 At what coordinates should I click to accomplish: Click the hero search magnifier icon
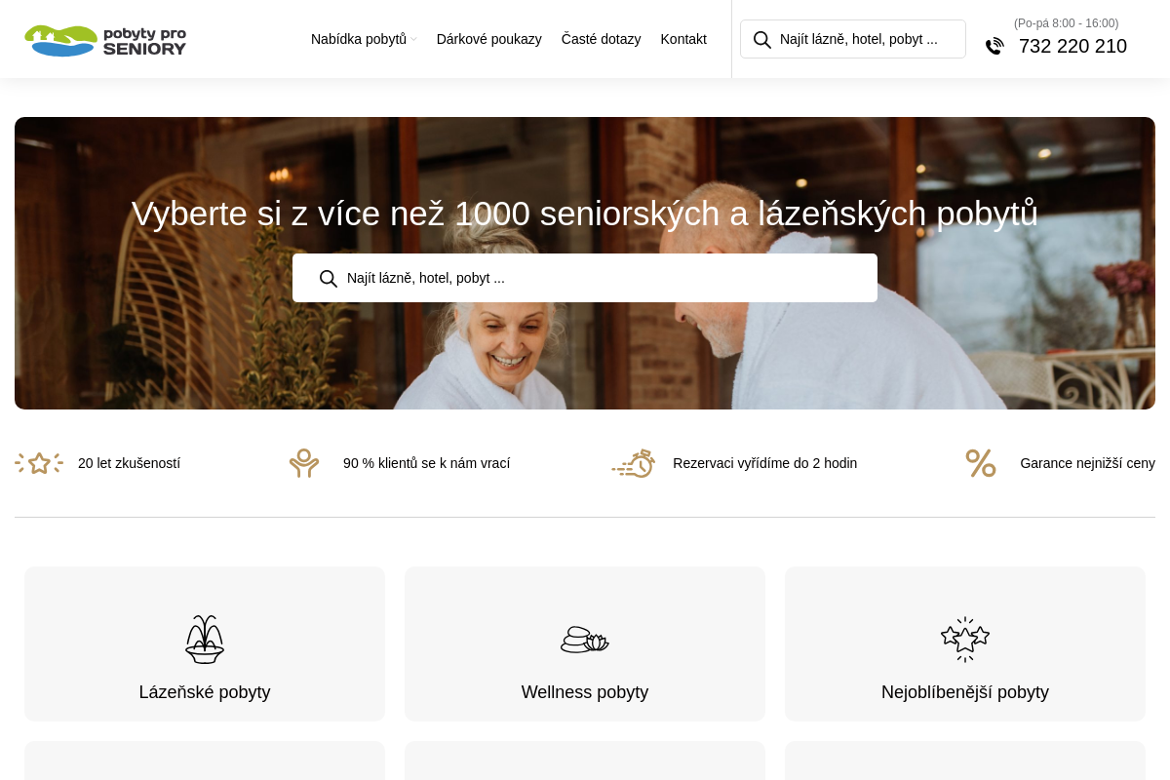(329, 278)
